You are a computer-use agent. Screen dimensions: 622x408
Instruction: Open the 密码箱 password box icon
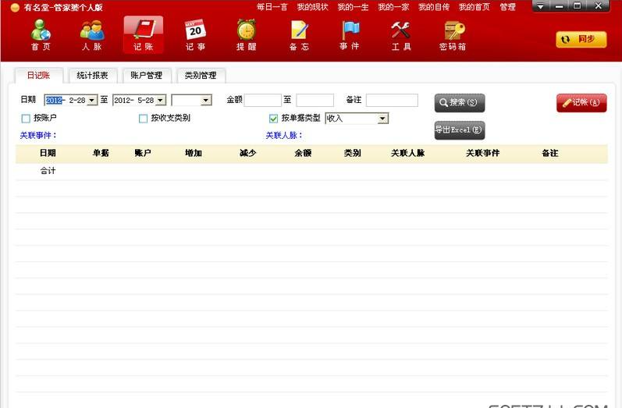pos(453,35)
